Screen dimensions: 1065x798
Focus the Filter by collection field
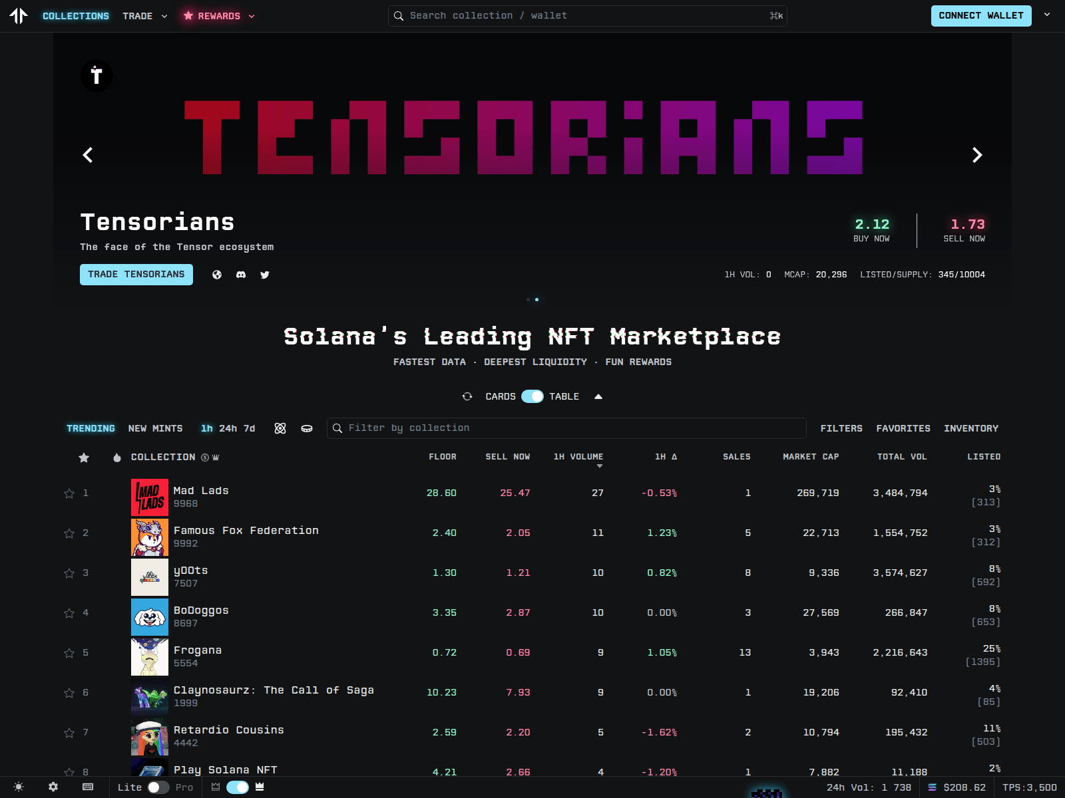(x=566, y=428)
